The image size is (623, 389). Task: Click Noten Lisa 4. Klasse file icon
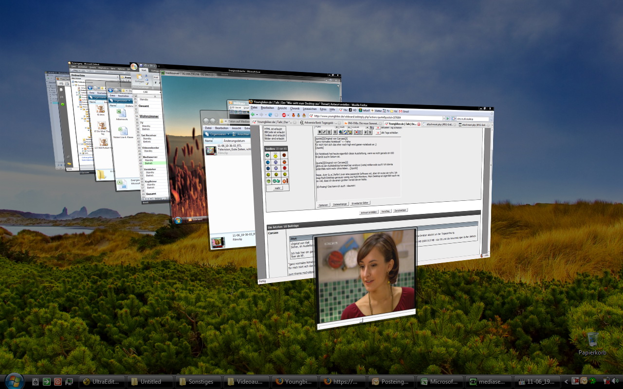pyautogui.click(x=123, y=130)
